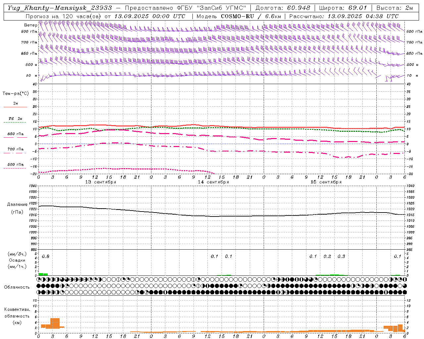
Task: Click the Широта: 69.01 value
Action: coord(343,8)
